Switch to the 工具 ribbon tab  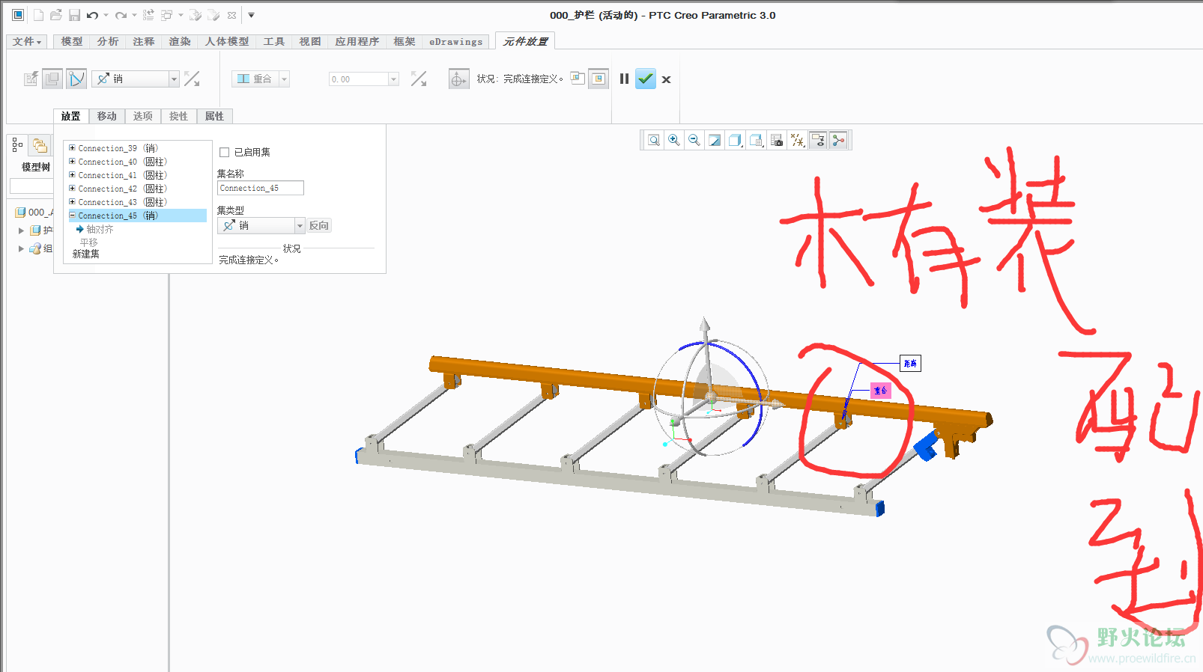(274, 42)
